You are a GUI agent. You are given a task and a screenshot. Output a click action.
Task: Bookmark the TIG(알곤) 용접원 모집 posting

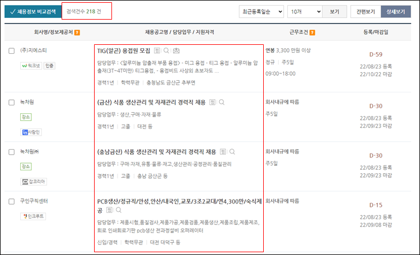tap(157, 50)
